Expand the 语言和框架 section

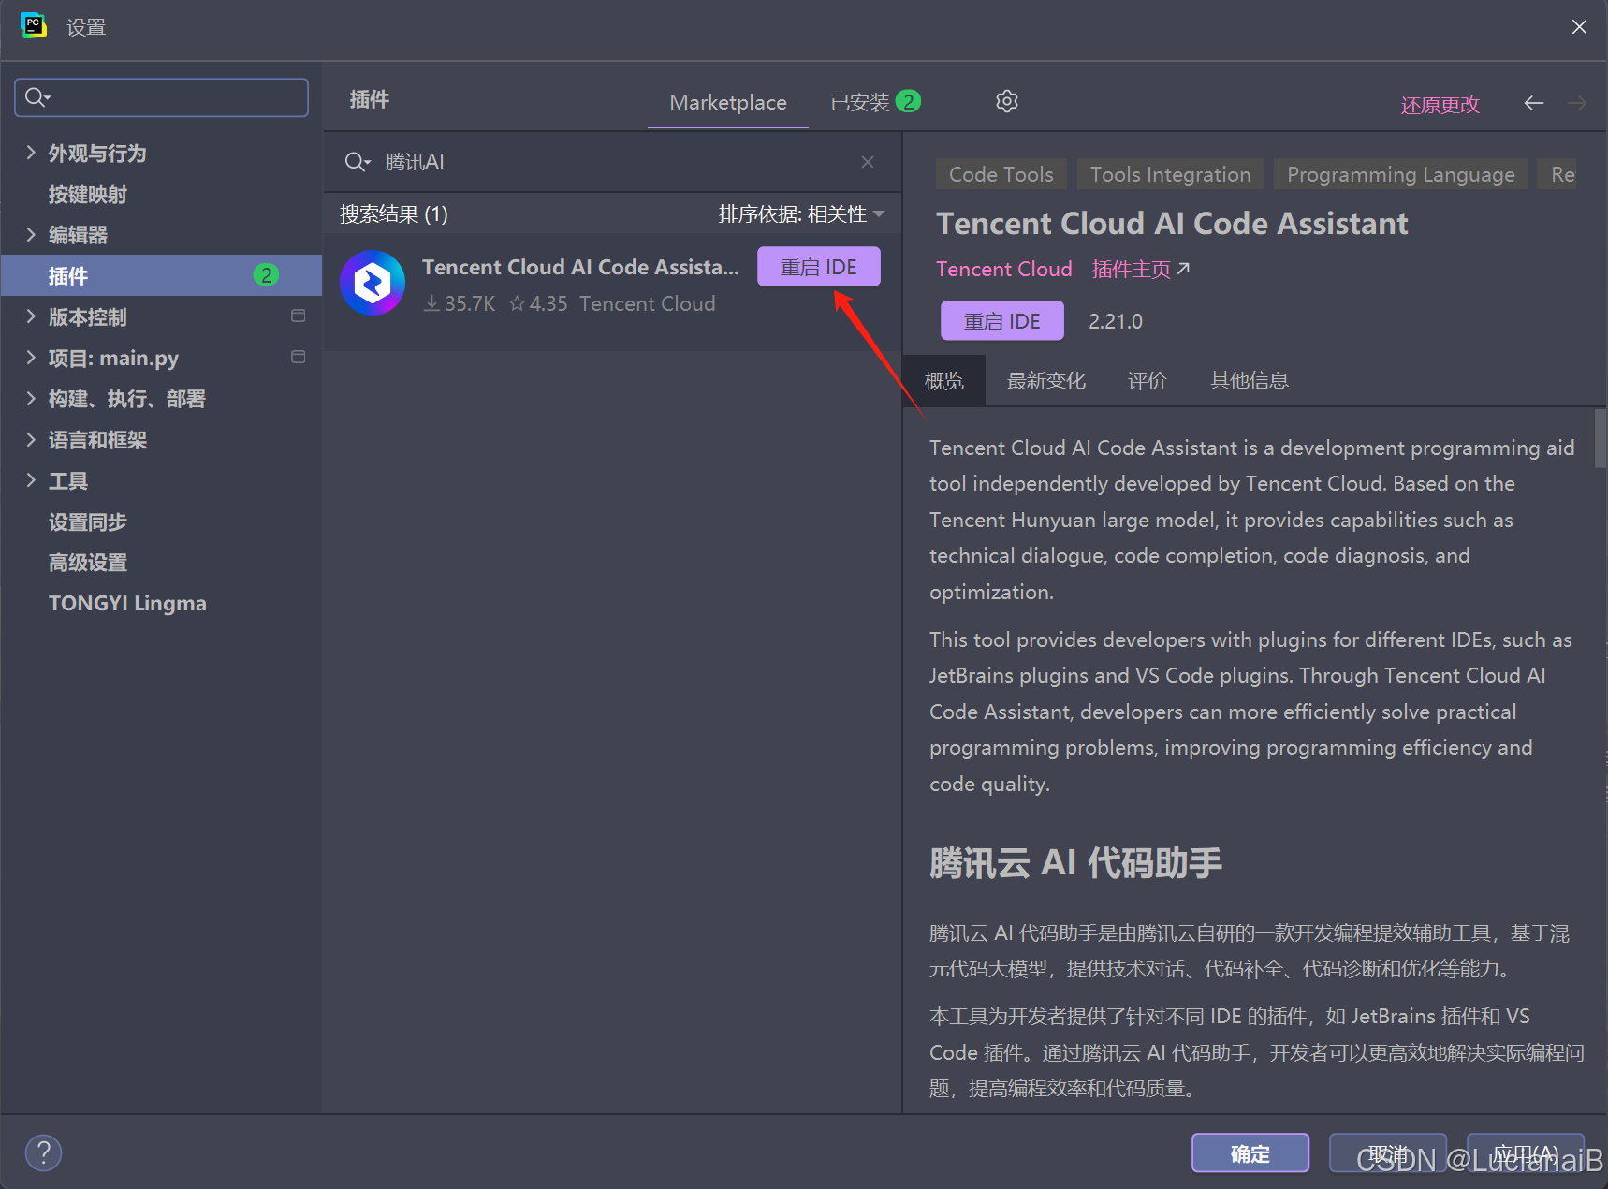pyautogui.click(x=31, y=439)
